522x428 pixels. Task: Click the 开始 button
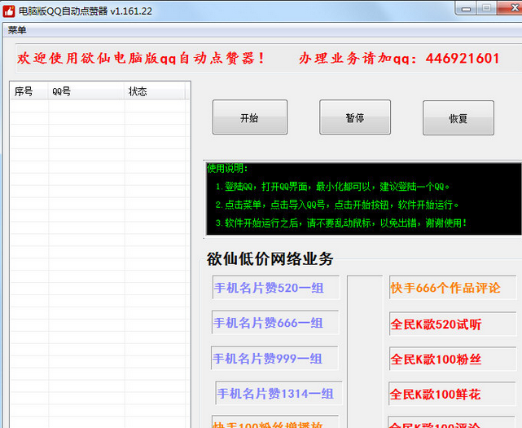250,117
